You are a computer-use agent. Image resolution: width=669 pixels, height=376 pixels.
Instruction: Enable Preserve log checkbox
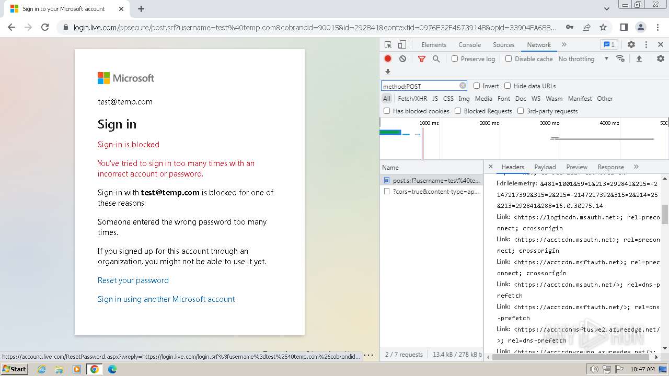[455, 59]
